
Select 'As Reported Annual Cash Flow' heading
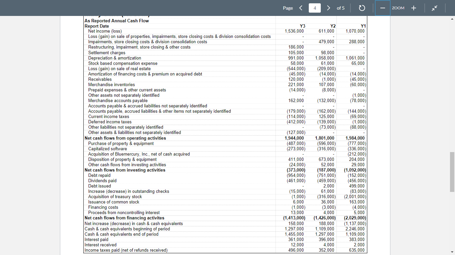[117, 21]
